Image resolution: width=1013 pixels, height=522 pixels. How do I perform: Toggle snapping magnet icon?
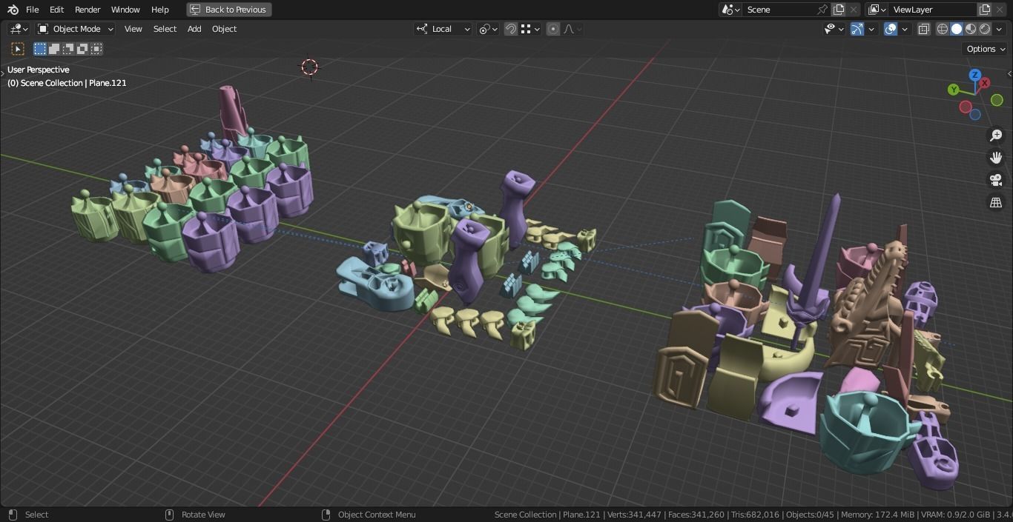511,29
